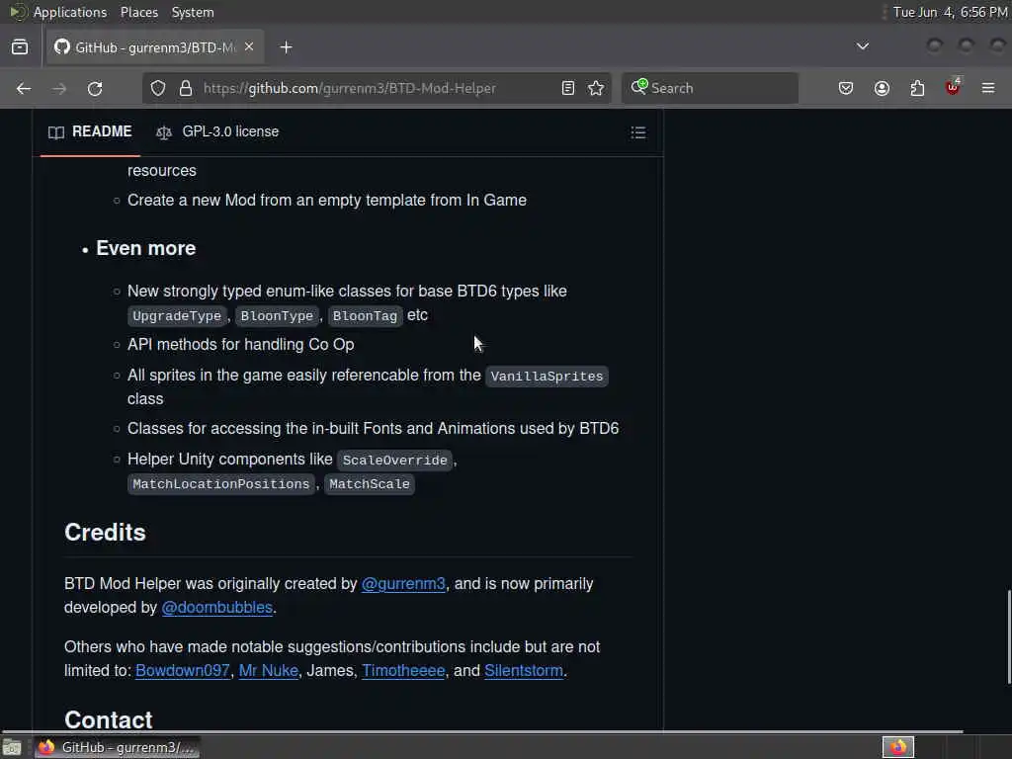1012x759 pixels.
Task: Bookmark this page with the star icon
Action: click(x=596, y=88)
